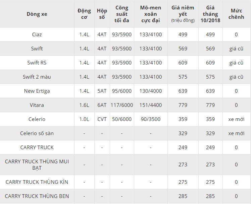The width and height of the screenshot is (251, 204).
Task: Select the "Giá niêm yết" column header
Action: [183, 14]
